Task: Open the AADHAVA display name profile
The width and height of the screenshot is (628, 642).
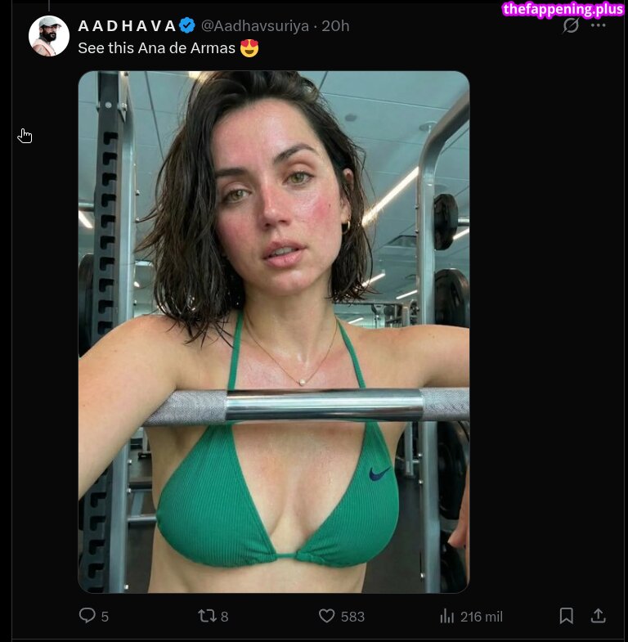Action: click(x=127, y=26)
